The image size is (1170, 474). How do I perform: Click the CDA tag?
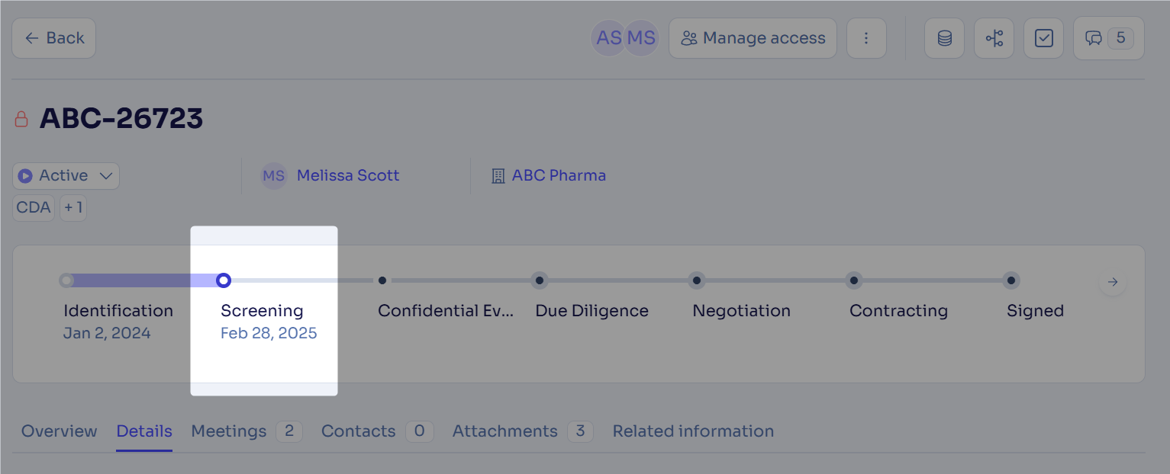34,207
